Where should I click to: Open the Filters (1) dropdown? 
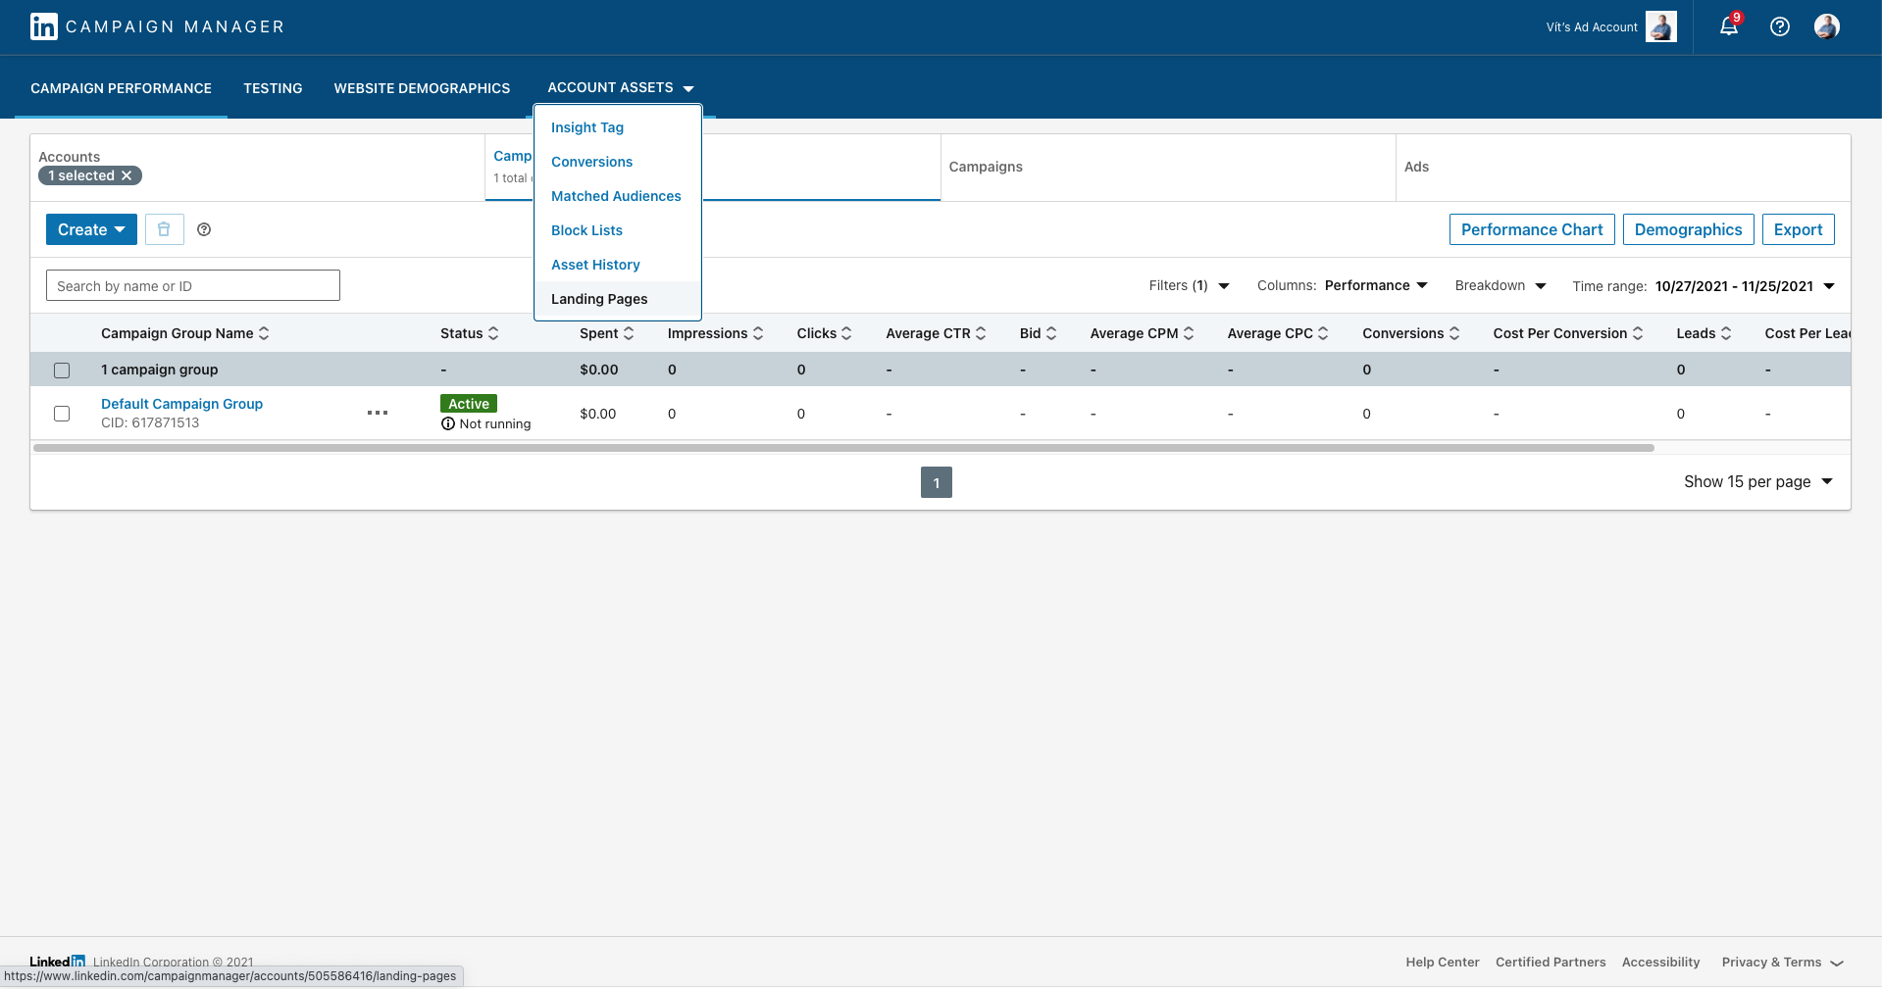point(1189,285)
